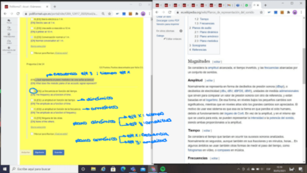
Task: Open notification center in the system tray
Action: pos(301,169)
